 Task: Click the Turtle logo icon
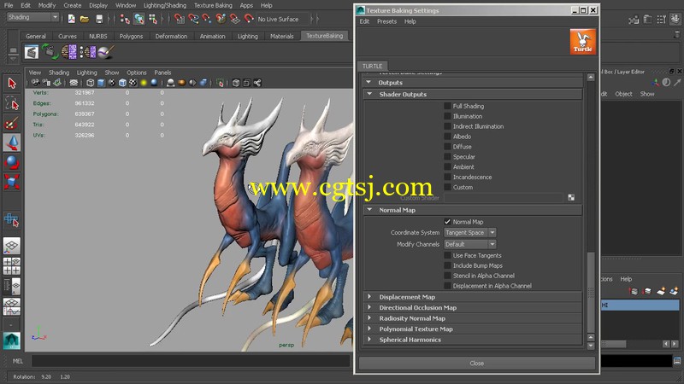[583, 42]
